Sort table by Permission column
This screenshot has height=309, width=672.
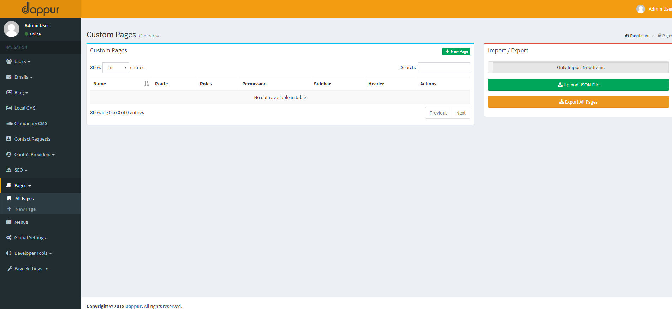275,84
